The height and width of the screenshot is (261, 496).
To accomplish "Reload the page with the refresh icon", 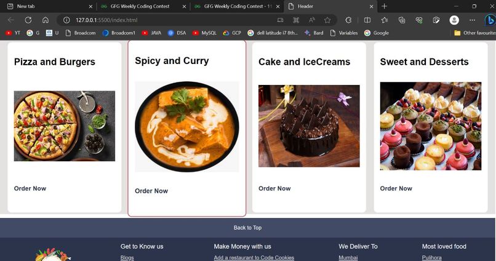I will [x=28, y=20].
